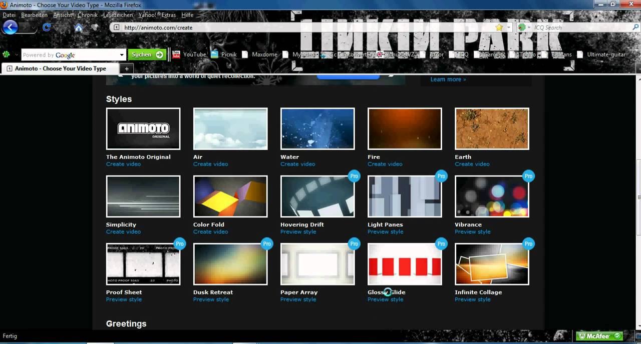Open the address bar history dropdown arrow
Image resolution: width=641 pixels, height=344 pixels.
point(510,27)
